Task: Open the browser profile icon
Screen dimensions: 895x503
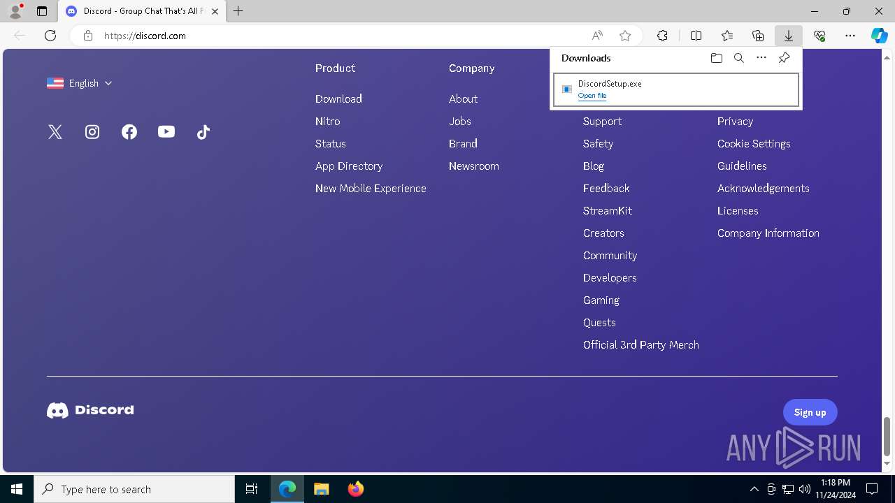Action: (15, 11)
